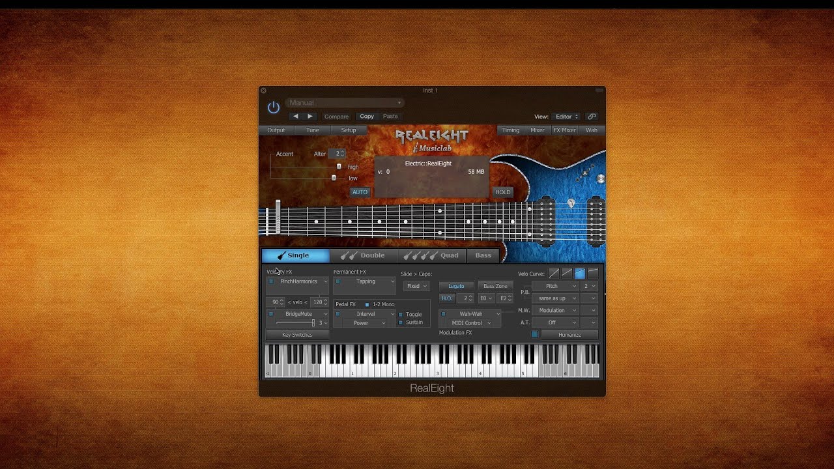Screen dimensions: 834x469
Task: Open the Setup panel tab
Action: tap(349, 130)
